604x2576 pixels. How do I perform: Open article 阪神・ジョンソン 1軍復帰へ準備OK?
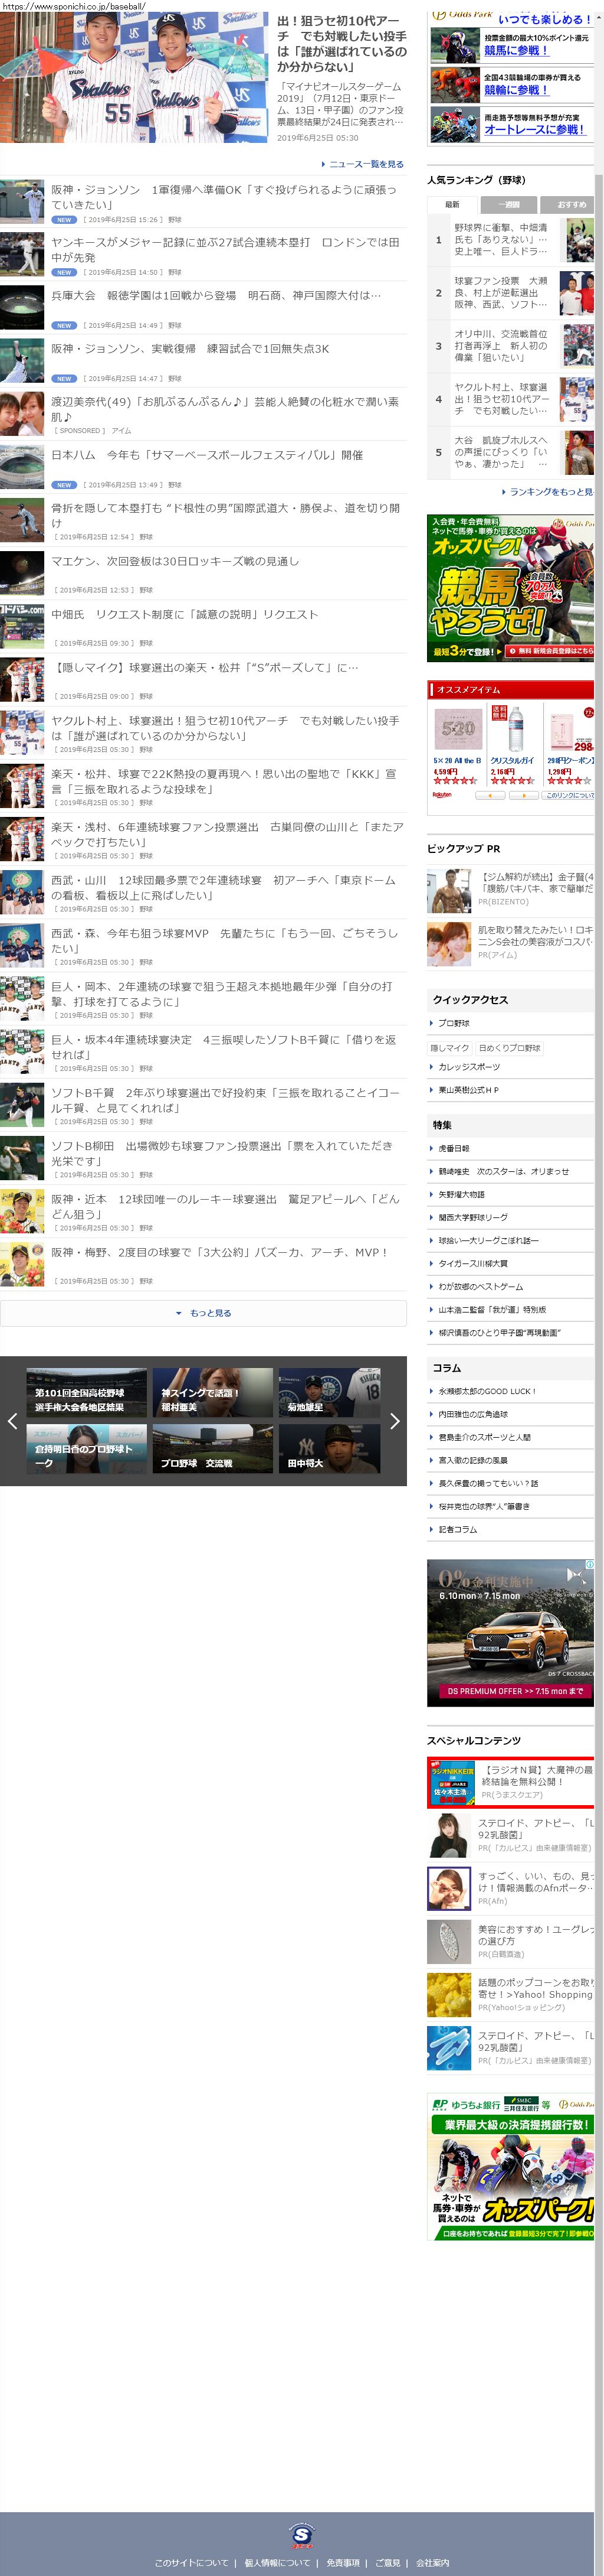[x=224, y=197]
